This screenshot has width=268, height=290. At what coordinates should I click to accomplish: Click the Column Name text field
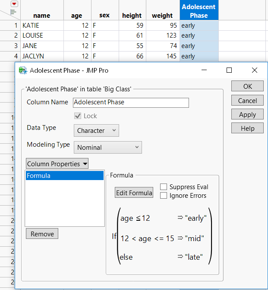pos(131,103)
